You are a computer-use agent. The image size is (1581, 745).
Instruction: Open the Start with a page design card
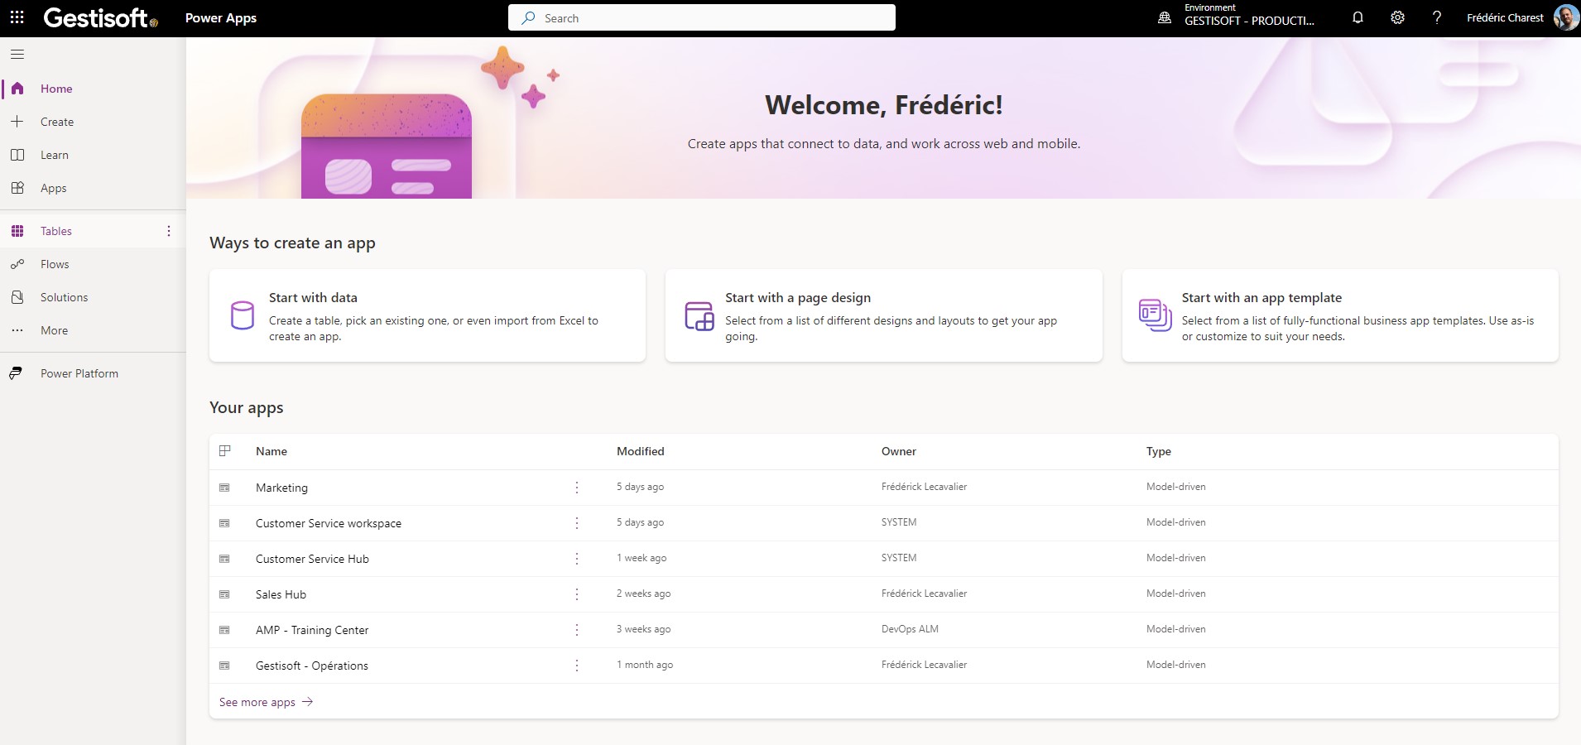(884, 315)
